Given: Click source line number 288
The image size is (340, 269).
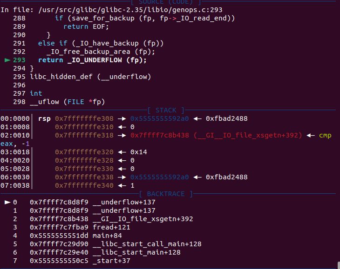Looking at the screenshot, I should 20,18.
